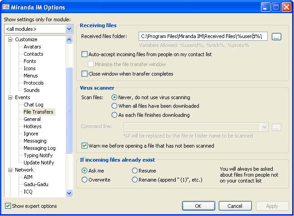
Task: Open ICQ network settings
Action: pyautogui.click(x=28, y=192)
